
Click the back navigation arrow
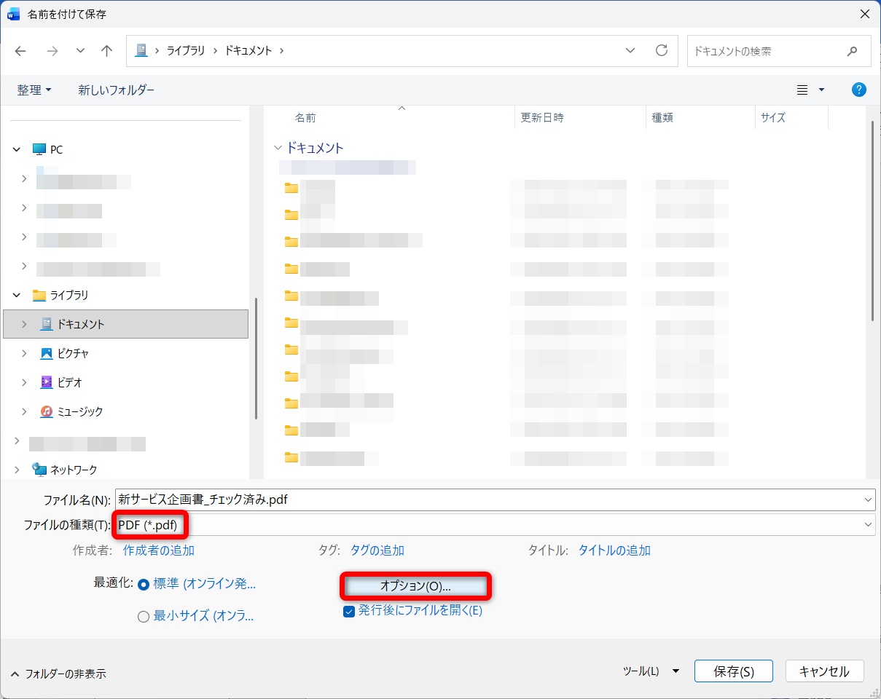pyautogui.click(x=20, y=50)
